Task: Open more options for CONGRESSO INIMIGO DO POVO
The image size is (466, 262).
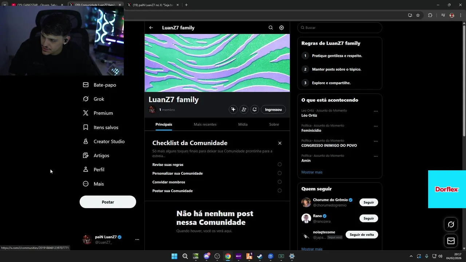Action: pyautogui.click(x=376, y=141)
